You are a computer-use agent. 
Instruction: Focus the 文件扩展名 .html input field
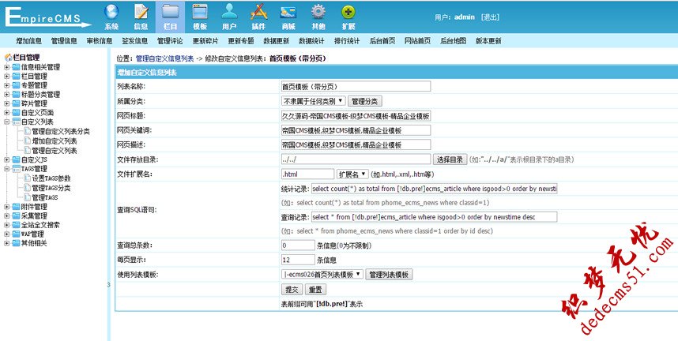coord(307,174)
